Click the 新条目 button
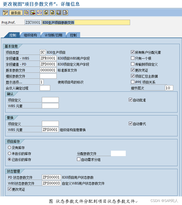Viewport: 182px width, 205px height. pos(16,13)
